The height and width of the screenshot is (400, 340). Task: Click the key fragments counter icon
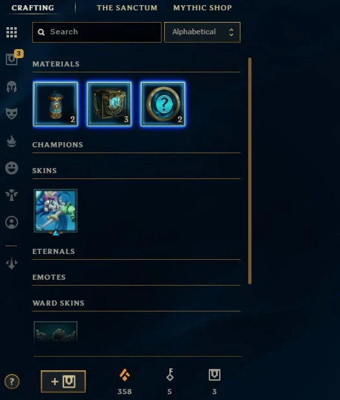click(x=170, y=375)
